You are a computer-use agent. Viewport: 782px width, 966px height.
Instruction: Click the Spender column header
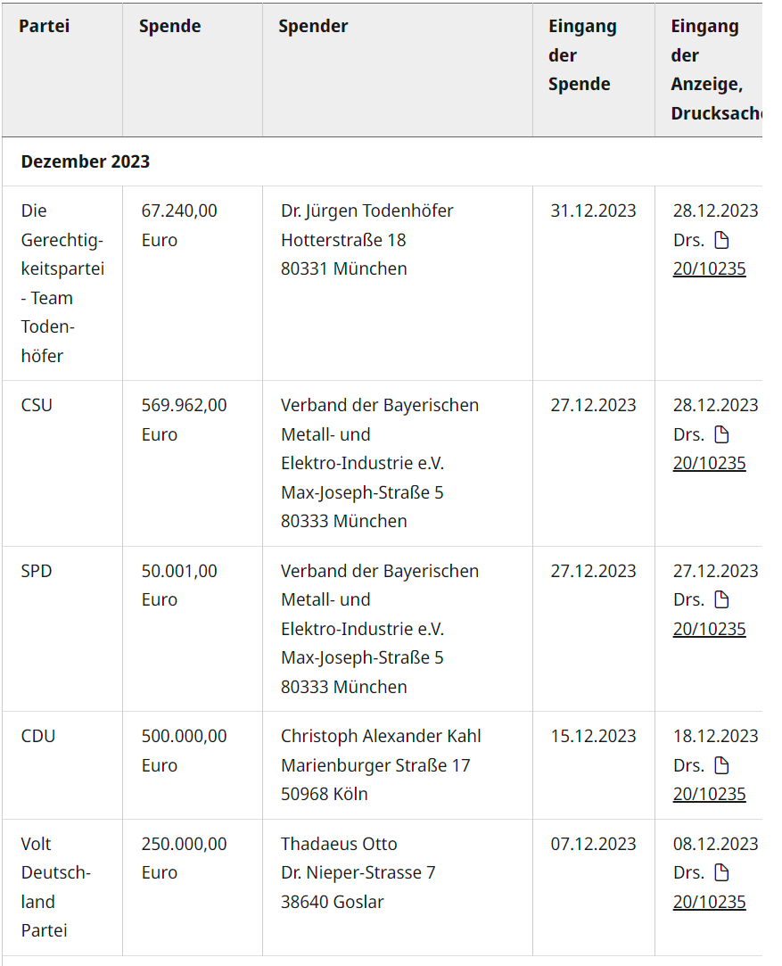(x=313, y=27)
